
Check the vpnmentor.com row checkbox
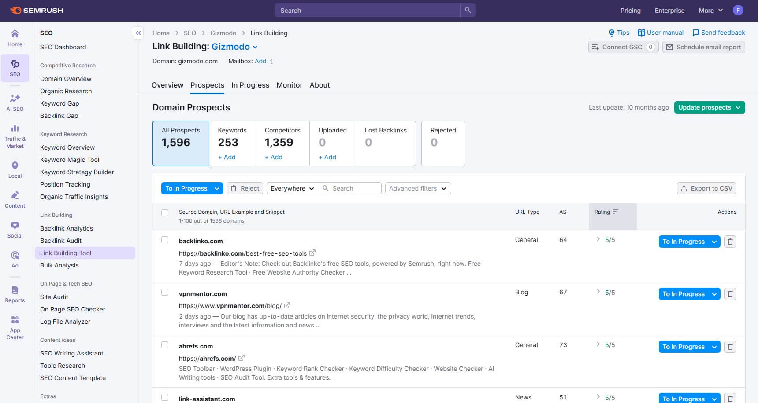pyautogui.click(x=165, y=292)
